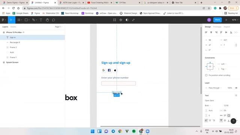Click the Share button

click(217, 20)
